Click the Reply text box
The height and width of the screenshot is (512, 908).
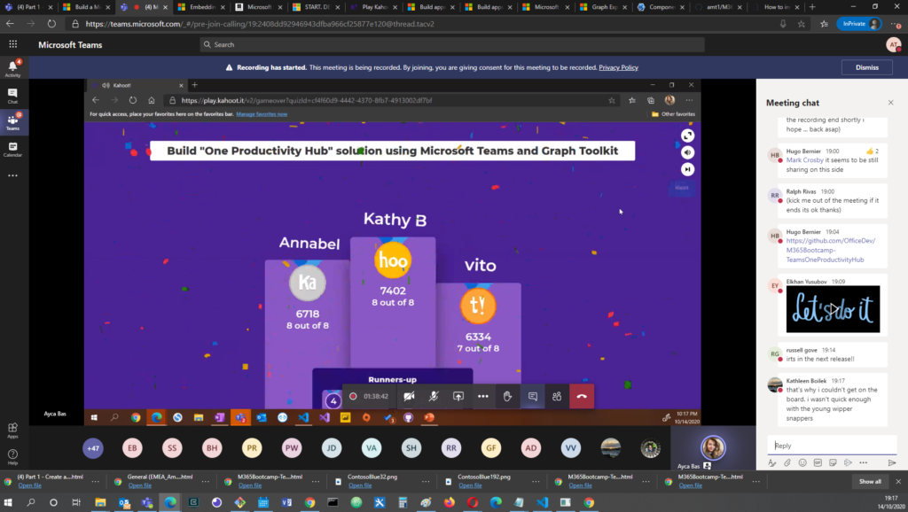[829, 446]
